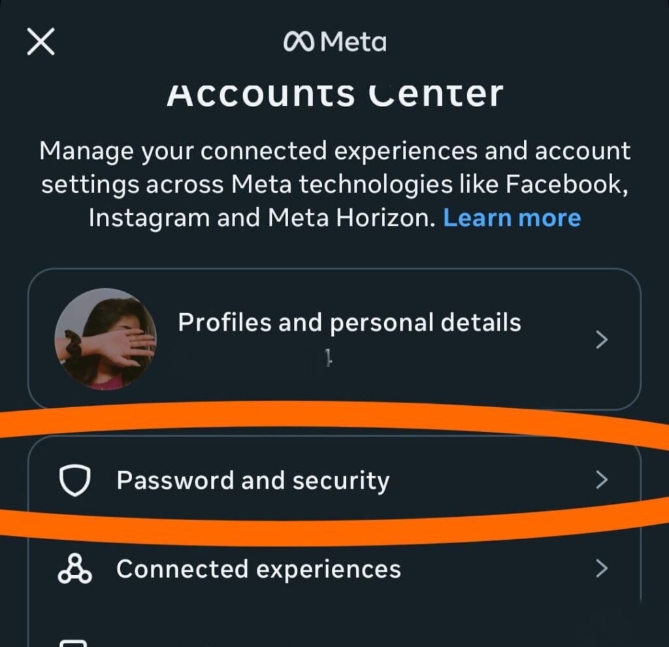The width and height of the screenshot is (669, 647).
Task: Expand the Profiles and personal details chevron
Action: point(602,340)
